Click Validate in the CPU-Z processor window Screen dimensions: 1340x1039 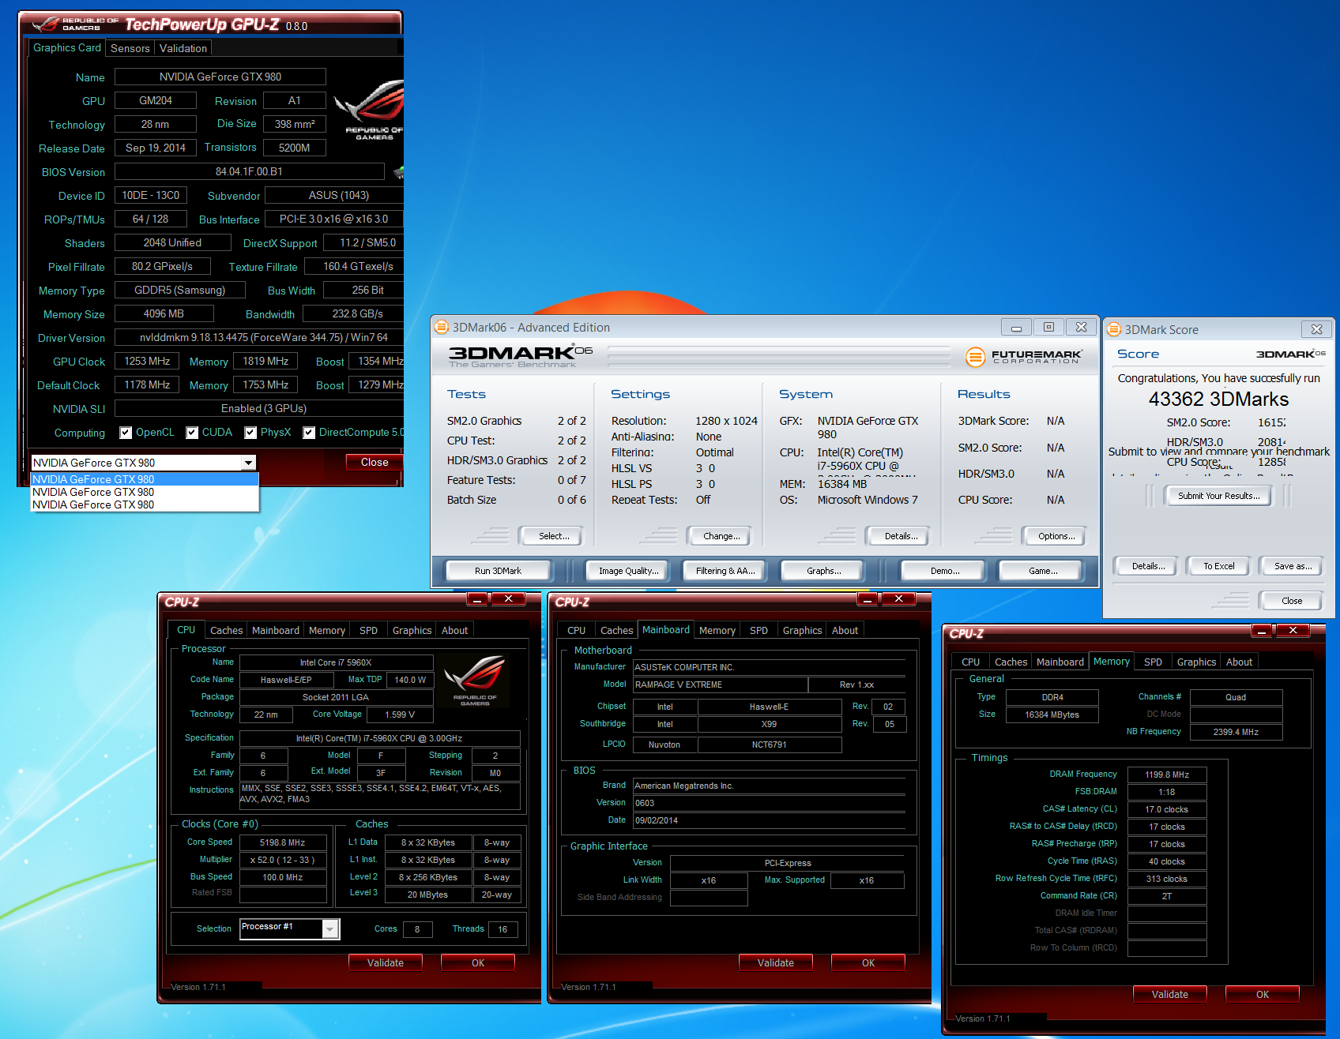(x=386, y=962)
